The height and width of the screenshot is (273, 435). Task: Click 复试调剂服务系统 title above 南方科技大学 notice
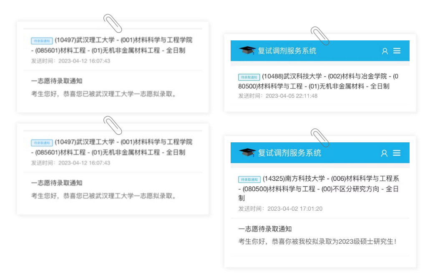pos(289,153)
